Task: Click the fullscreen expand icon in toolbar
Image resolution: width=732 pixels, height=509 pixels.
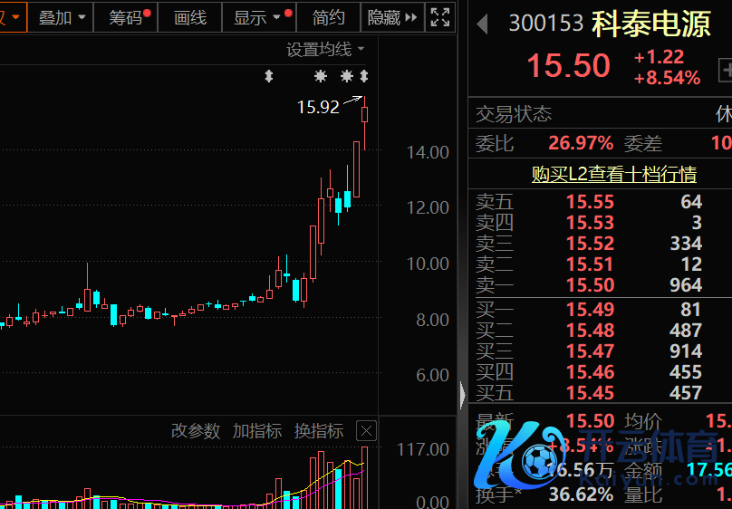Action: tap(440, 17)
